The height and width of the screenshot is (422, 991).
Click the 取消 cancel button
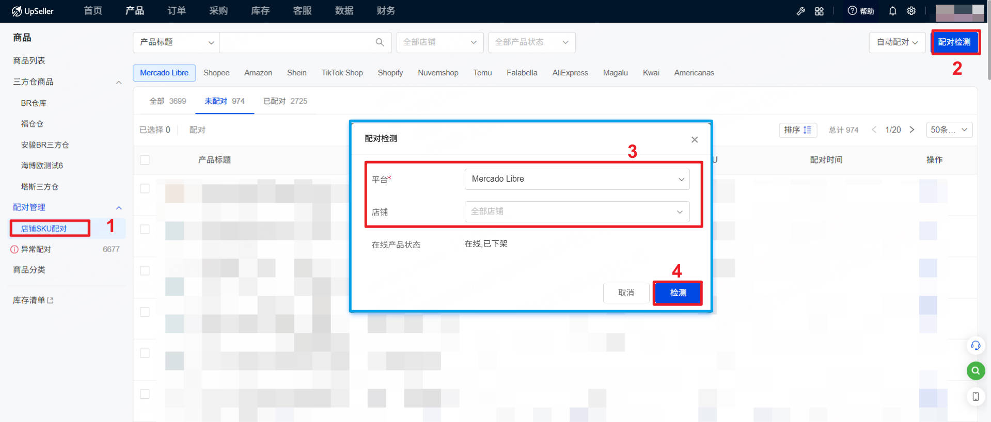click(x=626, y=293)
